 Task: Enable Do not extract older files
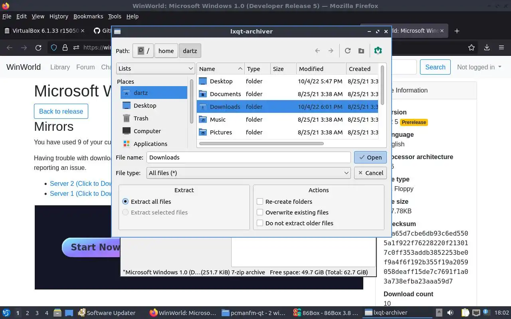tap(260, 223)
